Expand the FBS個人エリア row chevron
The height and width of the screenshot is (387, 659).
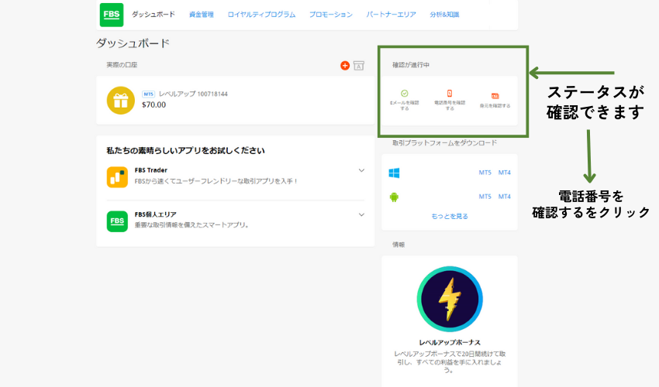[361, 215]
